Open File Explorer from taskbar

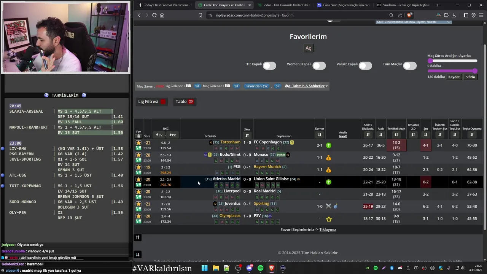[x=216, y=268]
